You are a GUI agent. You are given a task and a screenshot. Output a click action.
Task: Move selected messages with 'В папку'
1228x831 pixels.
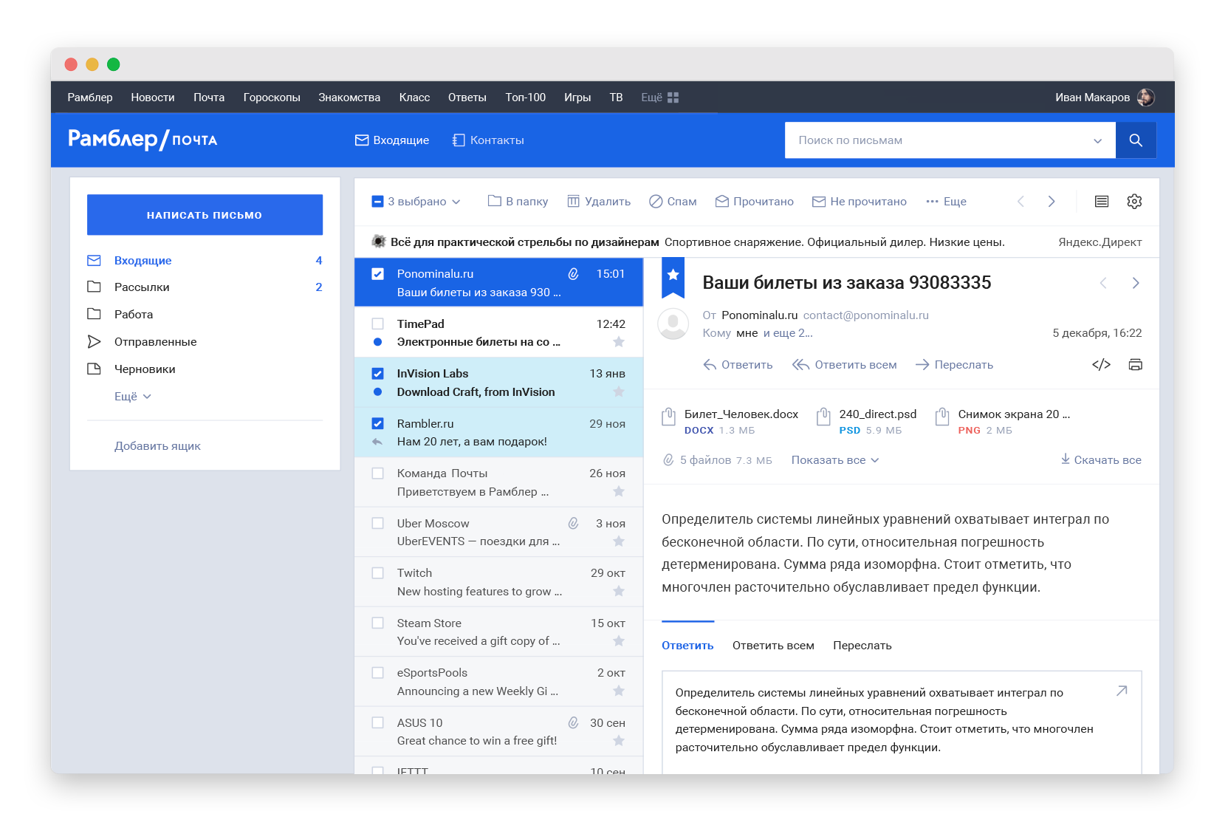tap(518, 202)
